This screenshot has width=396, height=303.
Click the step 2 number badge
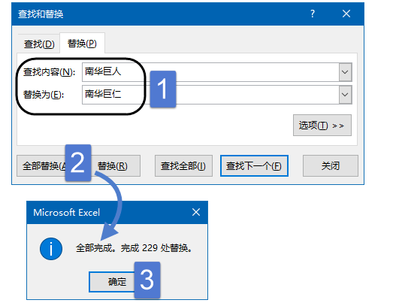[x=78, y=162]
